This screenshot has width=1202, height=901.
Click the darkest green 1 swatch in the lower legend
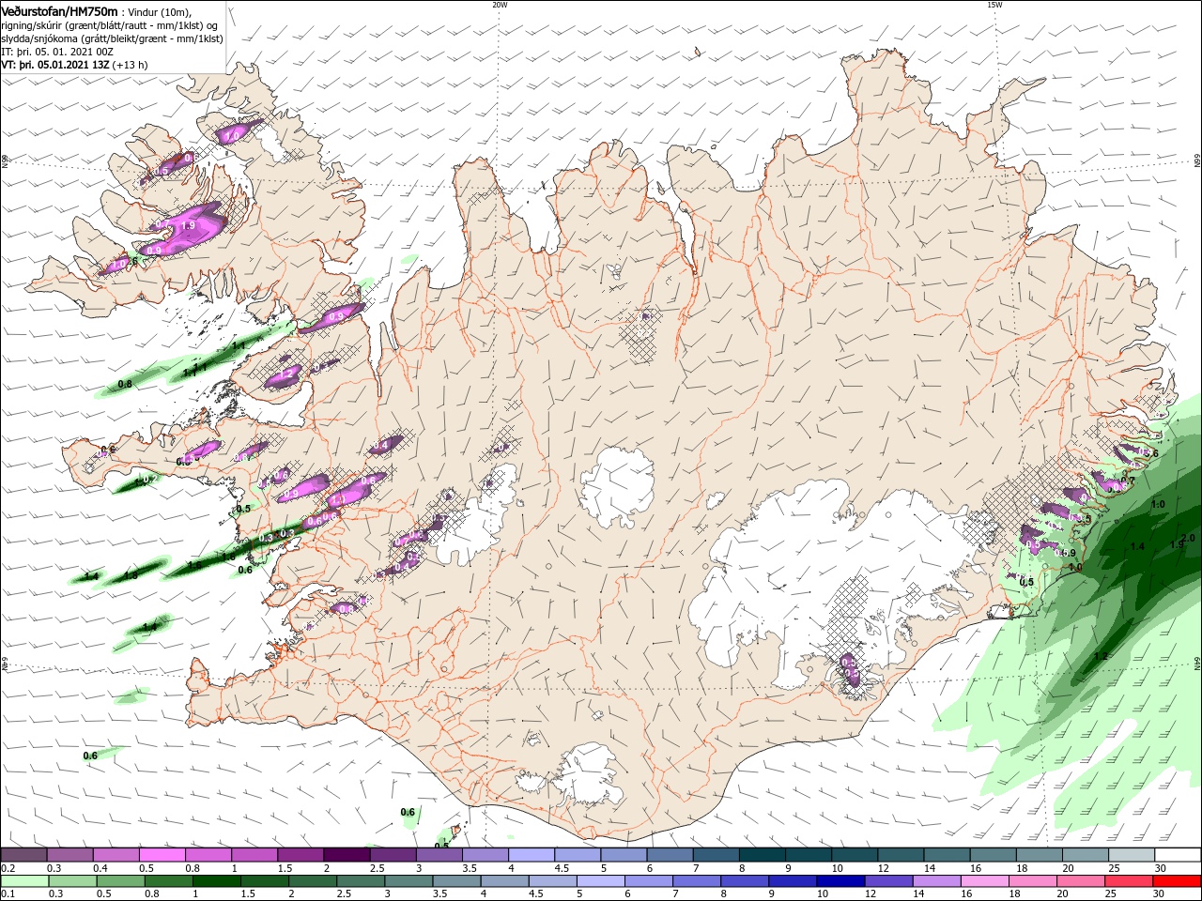coord(216,881)
